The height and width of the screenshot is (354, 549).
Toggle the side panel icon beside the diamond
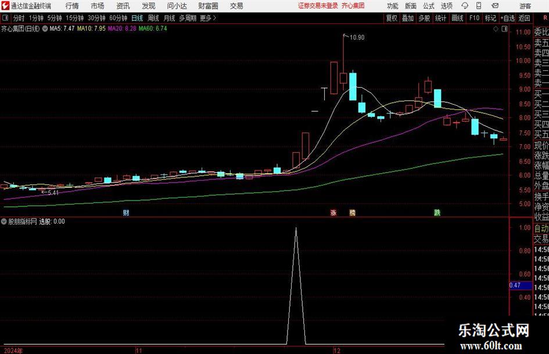504,29
